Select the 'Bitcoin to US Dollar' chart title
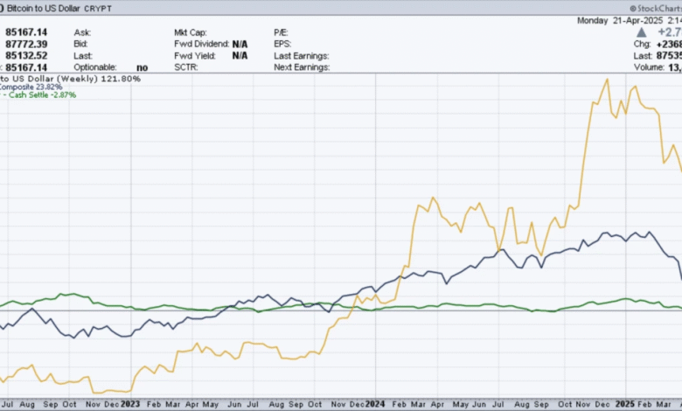The height and width of the screenshot is (411, 682). click(x=44, y=8)
